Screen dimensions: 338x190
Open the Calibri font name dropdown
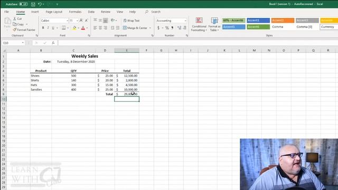(x=67, y=21)
